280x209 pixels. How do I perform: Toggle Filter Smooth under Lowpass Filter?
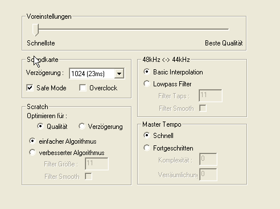coord(203,108)
